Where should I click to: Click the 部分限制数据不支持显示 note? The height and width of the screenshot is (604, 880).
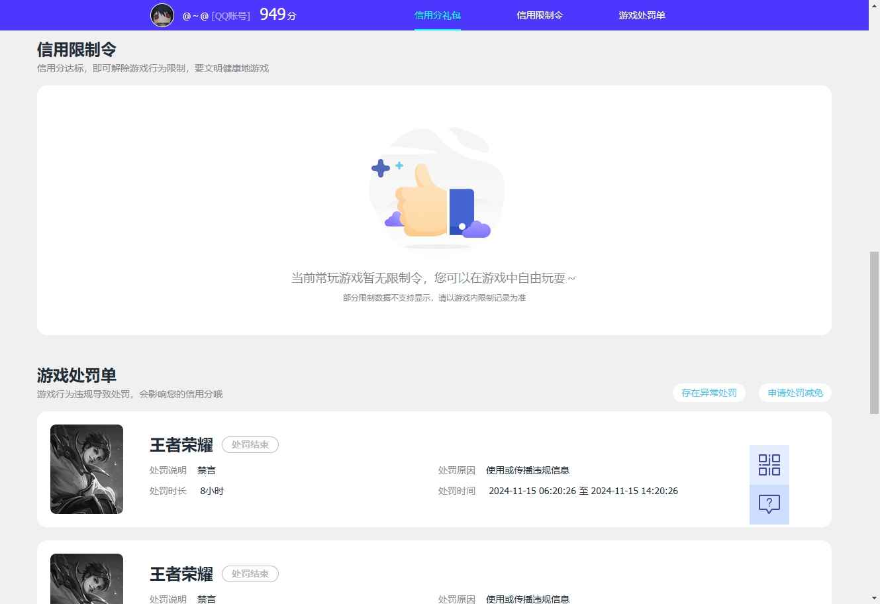[x=434, y=298]
